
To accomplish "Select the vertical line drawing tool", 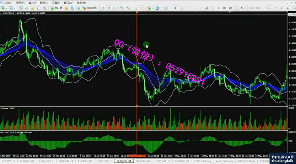I will [x=189, y=8].
